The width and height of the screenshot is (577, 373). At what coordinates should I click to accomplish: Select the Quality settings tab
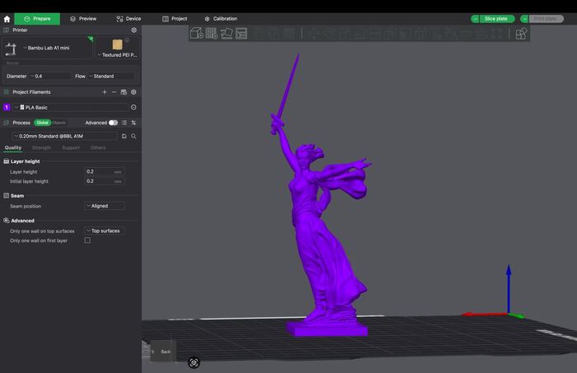(x=13, y=147)
